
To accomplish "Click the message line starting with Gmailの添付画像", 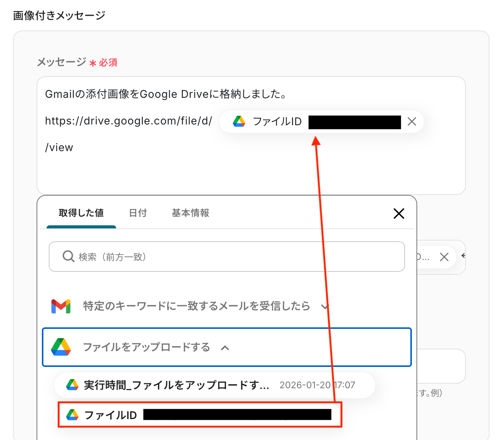I will pyautogui.click(x=166, y=94).
